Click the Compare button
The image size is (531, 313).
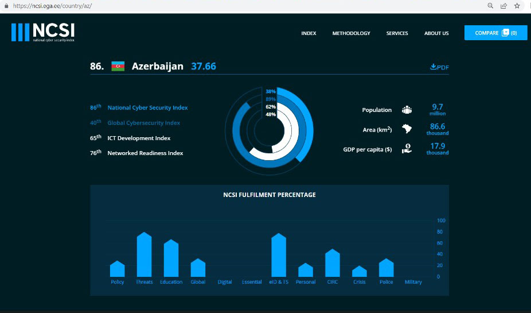pos(495,33)
